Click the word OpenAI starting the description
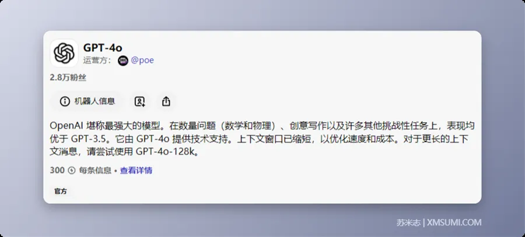Viewport: 525px width, 237px height. 67,126
